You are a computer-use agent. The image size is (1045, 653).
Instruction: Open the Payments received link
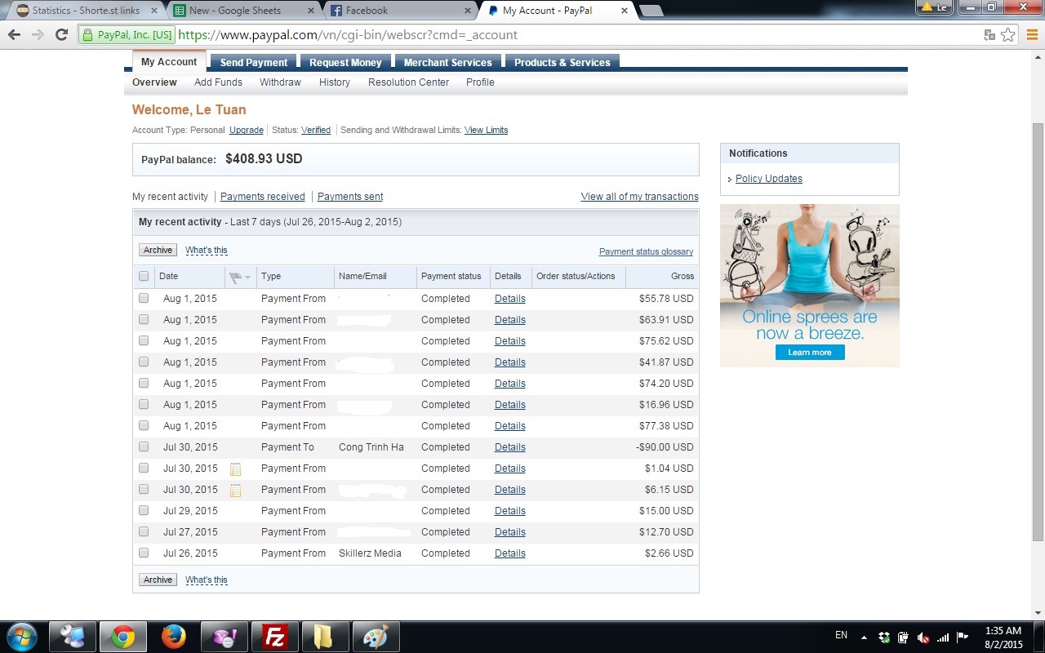pyautogui.click(x=263, y=197)
